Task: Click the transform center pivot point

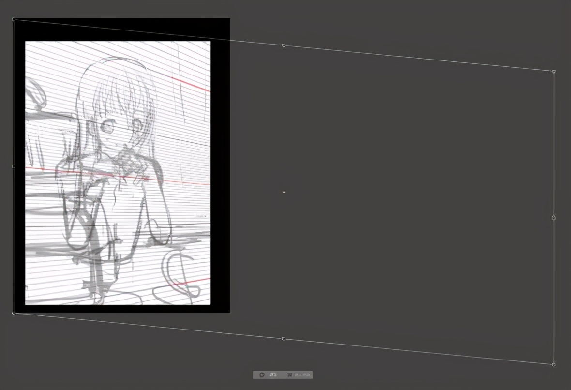Action: [x=284, y=192]
